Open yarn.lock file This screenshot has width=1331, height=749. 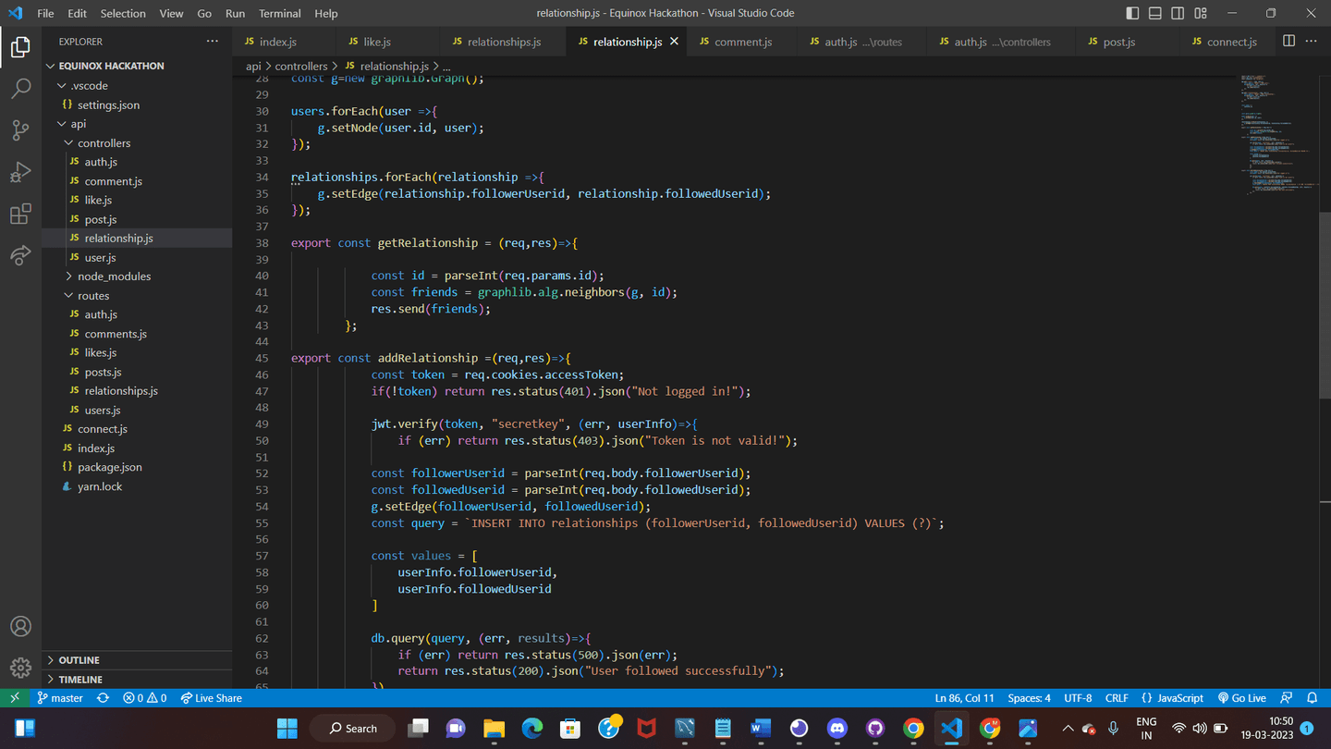137,486
